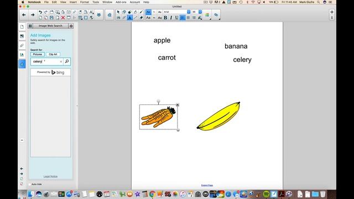Save the file with the disk icon
Viewport: 354px width, 199px height.
pos(51,18)
